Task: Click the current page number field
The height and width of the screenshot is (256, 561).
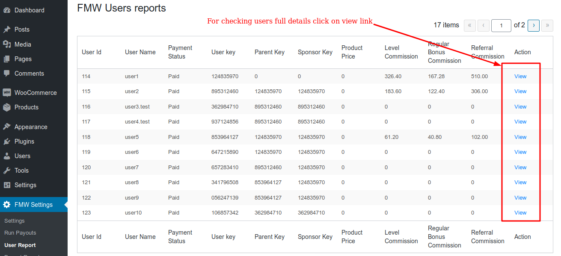Action: (x=502, y=26)
